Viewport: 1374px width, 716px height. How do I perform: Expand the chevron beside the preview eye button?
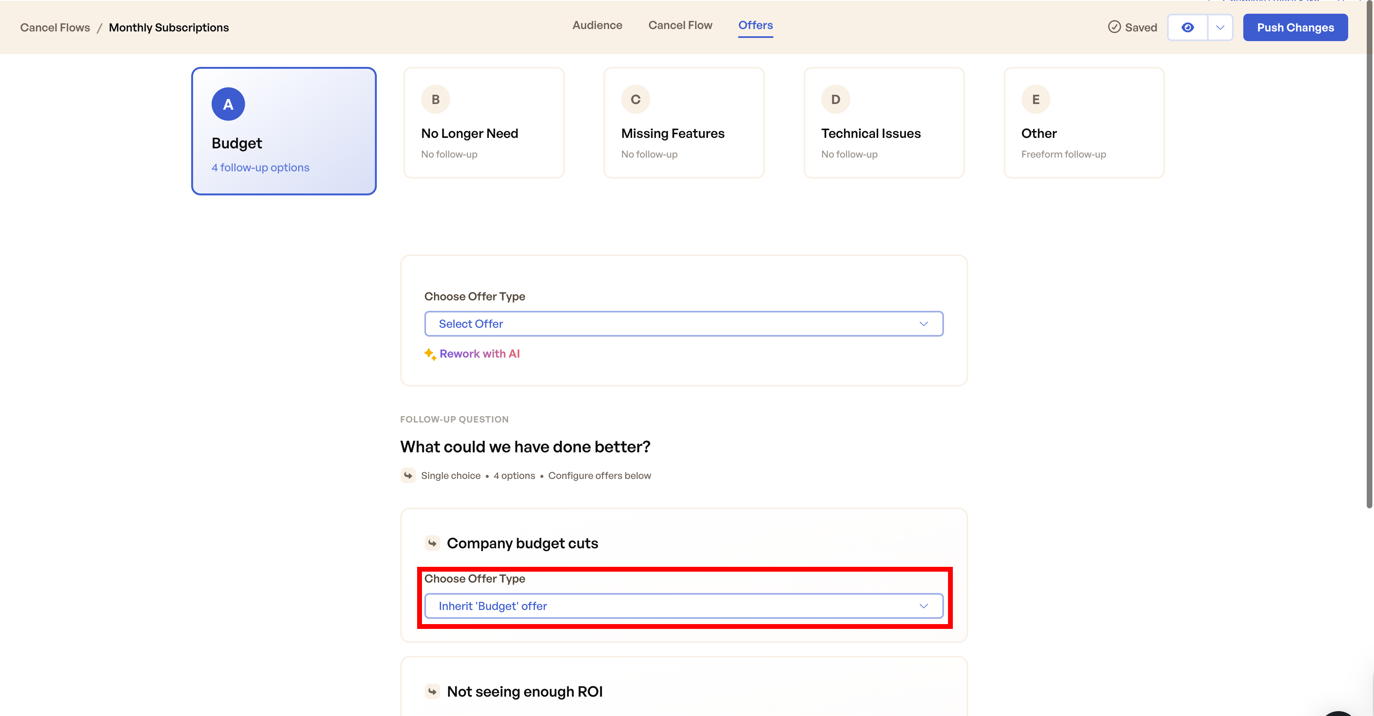[x=1220, y=27]
